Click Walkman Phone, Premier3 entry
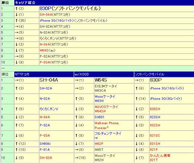The image size is (194, 163). pyautogui.click(x=107, y=125)
